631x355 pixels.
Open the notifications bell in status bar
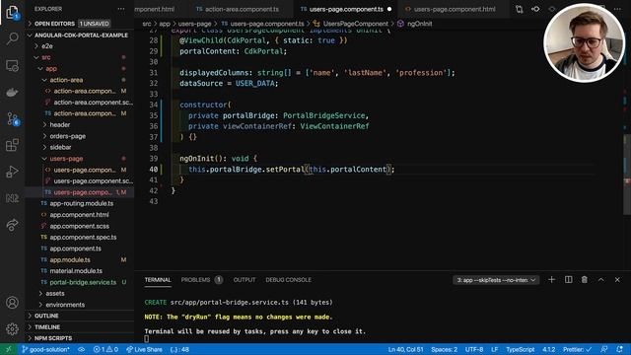click(620, 349)
